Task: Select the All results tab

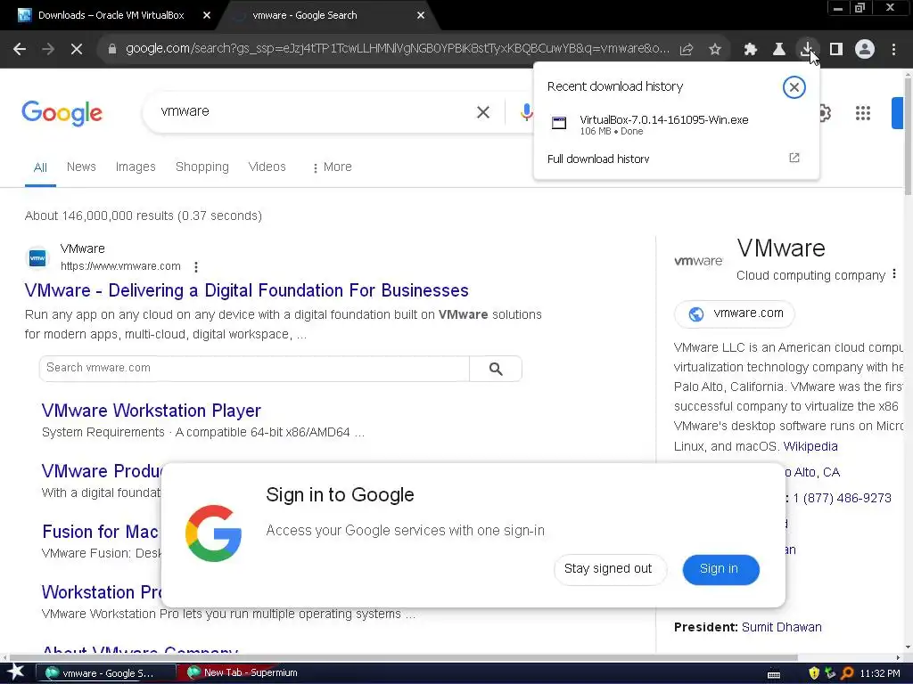Action: click(40, 167)
